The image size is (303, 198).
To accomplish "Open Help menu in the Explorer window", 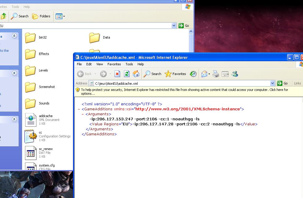I will (27, 7).
